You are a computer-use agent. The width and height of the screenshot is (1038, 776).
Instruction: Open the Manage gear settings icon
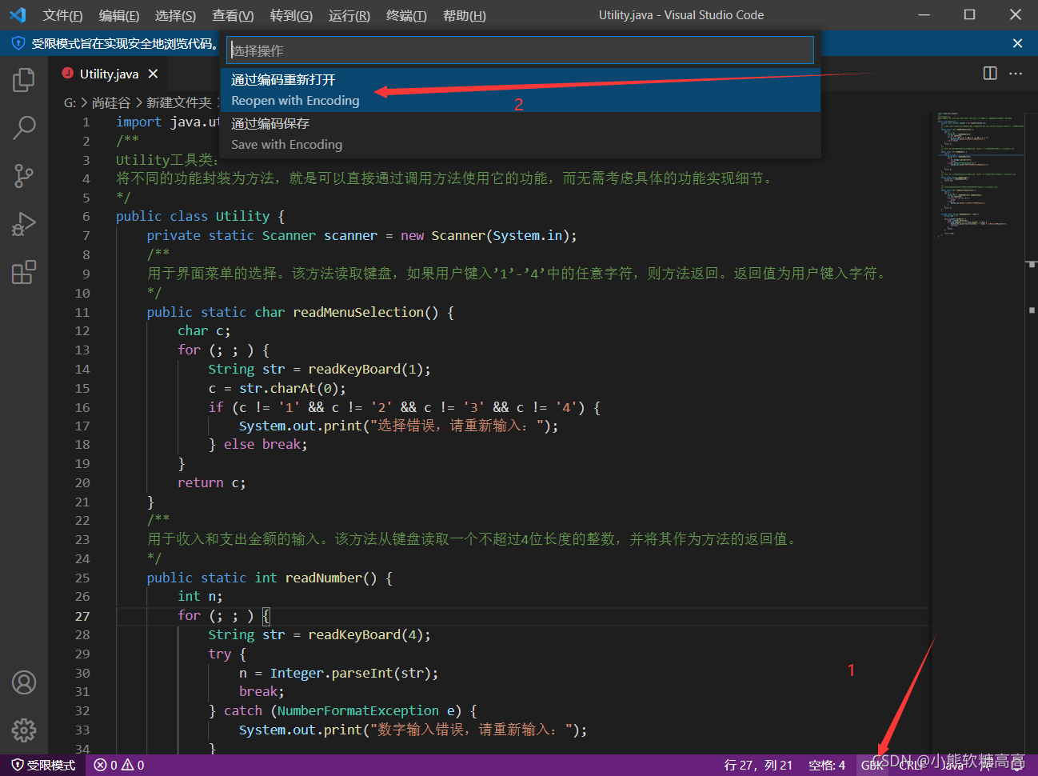point(24,730)
